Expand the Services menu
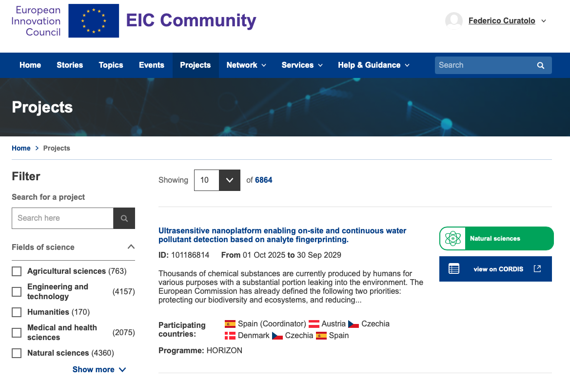Image resolution: width=570 pixels, height=380 pixels. tap(302, 65)
